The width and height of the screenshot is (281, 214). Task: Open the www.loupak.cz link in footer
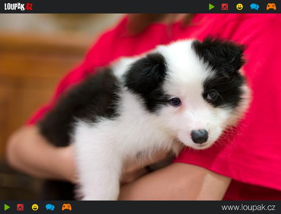pos(248,207)
